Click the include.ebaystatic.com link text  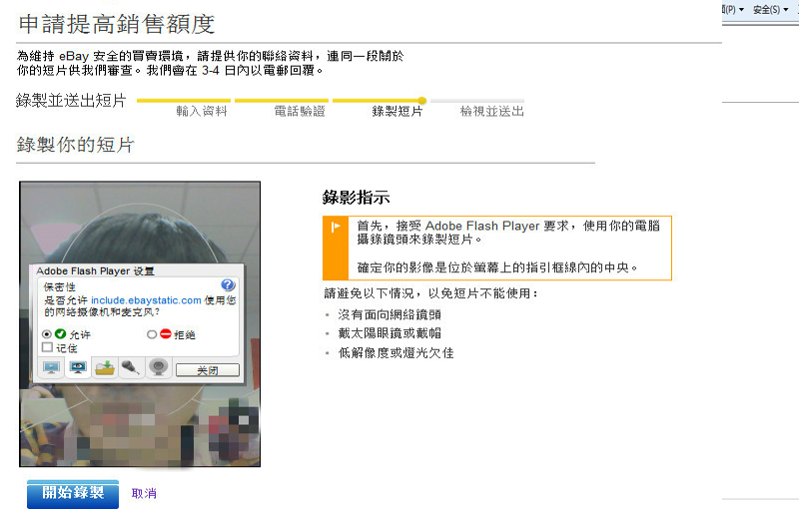pos(146,300)
